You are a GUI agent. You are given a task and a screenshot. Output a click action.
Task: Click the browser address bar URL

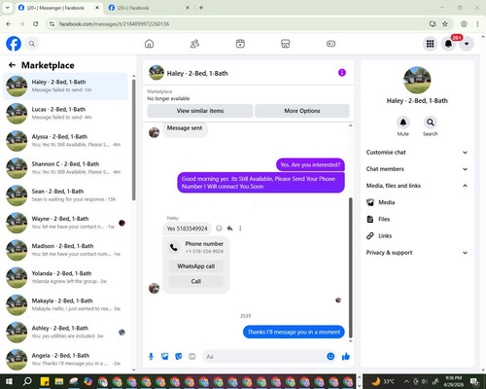point(114,24)
